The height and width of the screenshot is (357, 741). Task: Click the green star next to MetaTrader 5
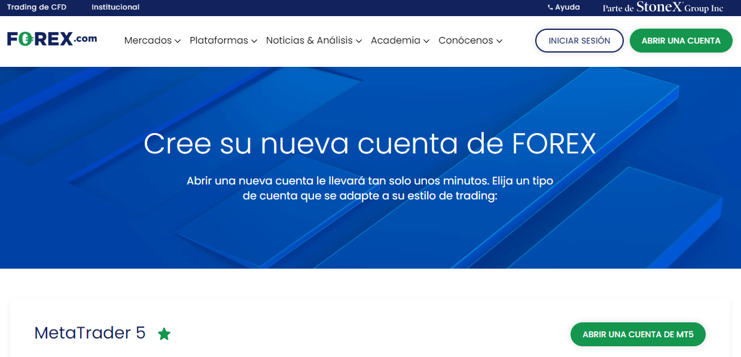tap(164, 334)
